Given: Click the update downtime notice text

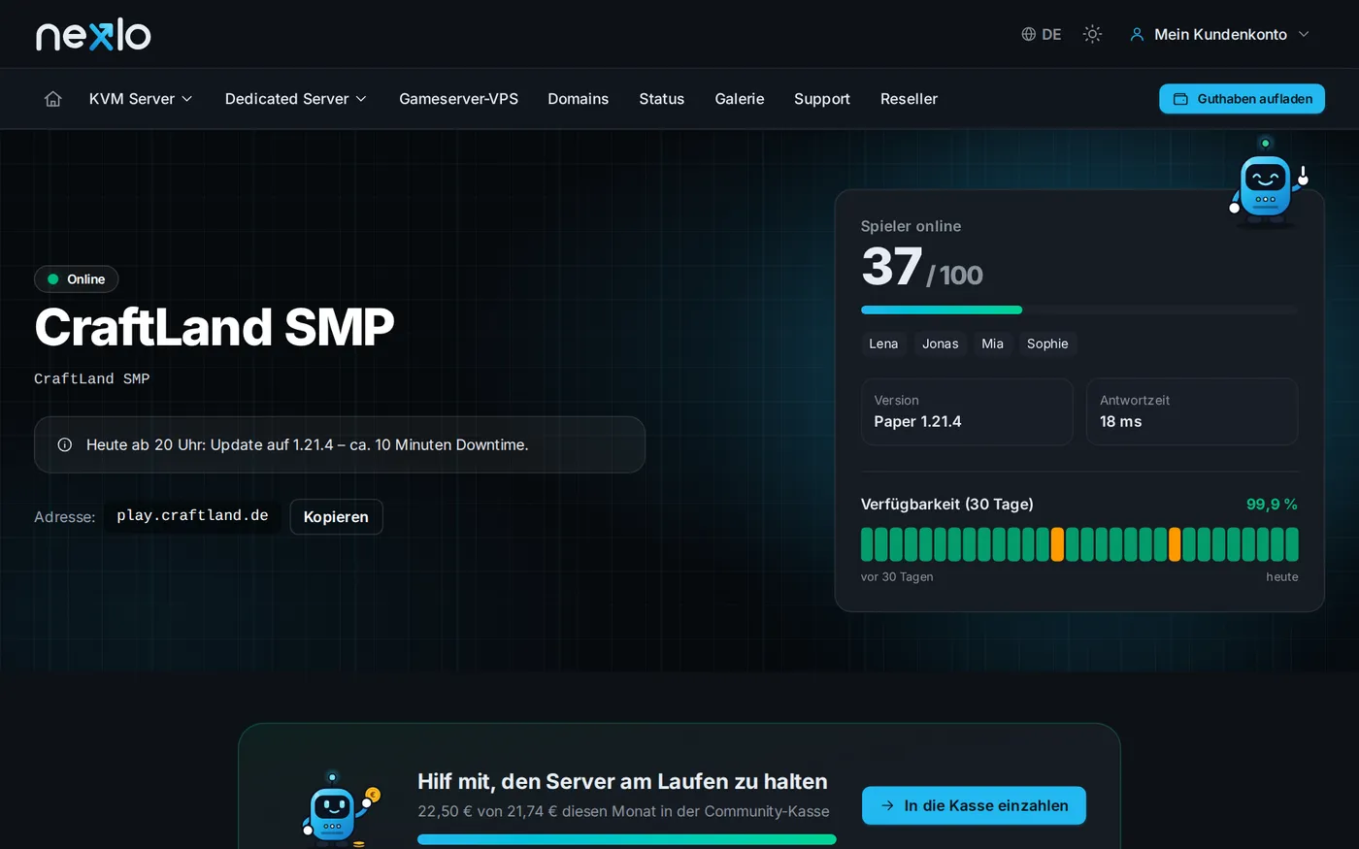Looking at the screenshot, I should [x=307, y=444].
